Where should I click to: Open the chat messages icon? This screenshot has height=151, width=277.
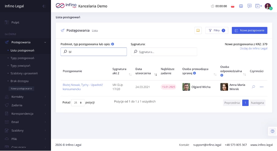coord(250,6)
